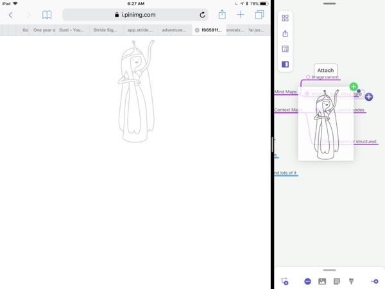
Task: Select the Mind Maps node
Action: 286,92
